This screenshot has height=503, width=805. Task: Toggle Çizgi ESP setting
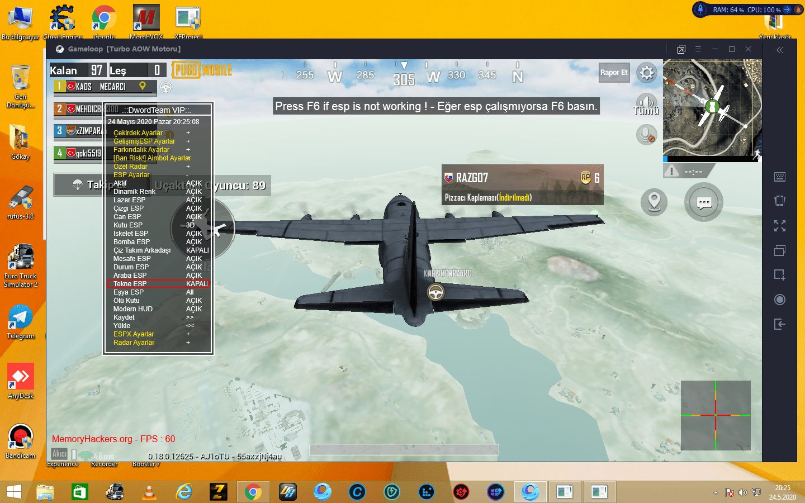tap(158, 208)
